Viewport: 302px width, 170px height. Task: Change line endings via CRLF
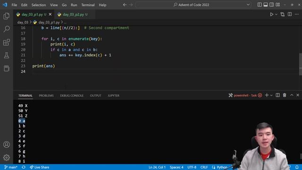coord(204,167)
